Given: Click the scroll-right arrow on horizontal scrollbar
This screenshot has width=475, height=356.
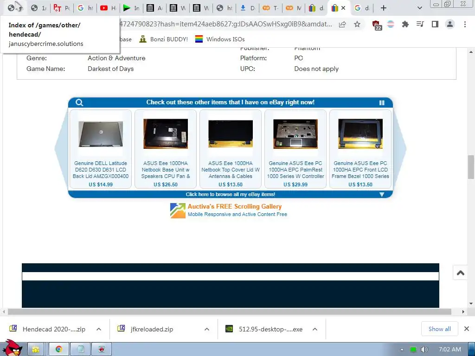Looking at the screenshot, I should (x=463, y=311).
